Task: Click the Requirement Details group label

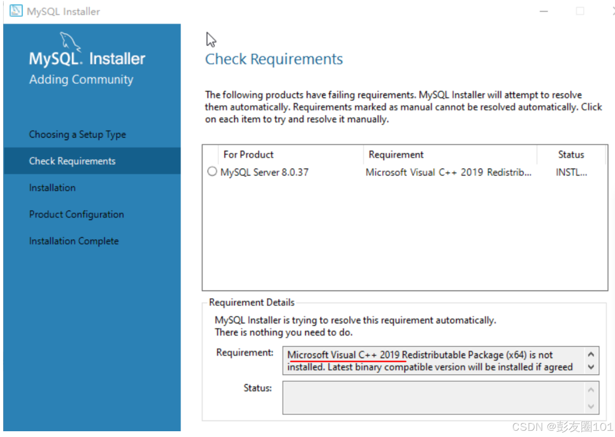Action: click(252, 302)
